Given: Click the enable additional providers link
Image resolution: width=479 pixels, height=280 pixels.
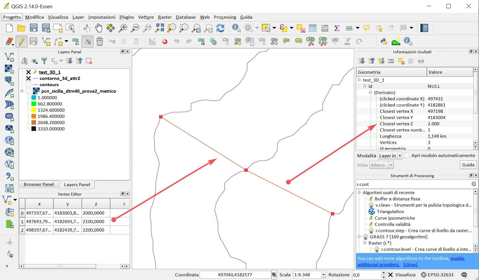Looking at the screenshot, I should tap(457, 258).
